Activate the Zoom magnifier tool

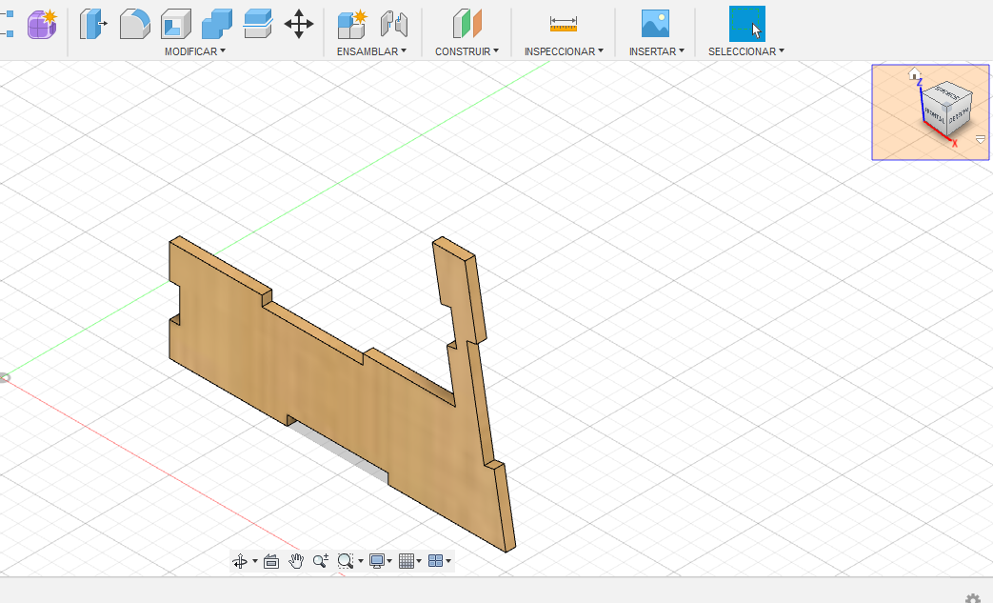321,561
